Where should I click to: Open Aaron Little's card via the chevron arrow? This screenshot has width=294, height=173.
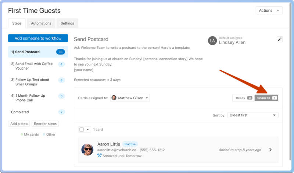click(270, 150)
